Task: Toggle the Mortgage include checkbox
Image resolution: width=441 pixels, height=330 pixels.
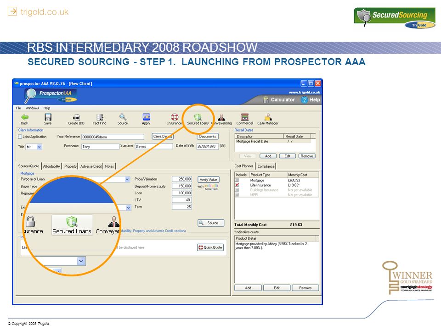Action: 237,180
